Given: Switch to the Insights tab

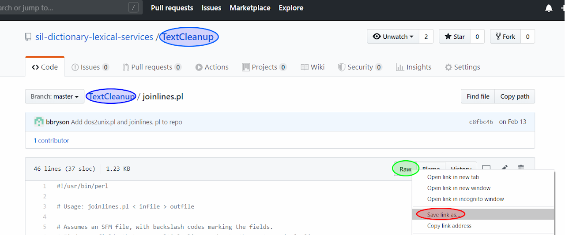Looking at the screenshot, I should tap(414, 67).
